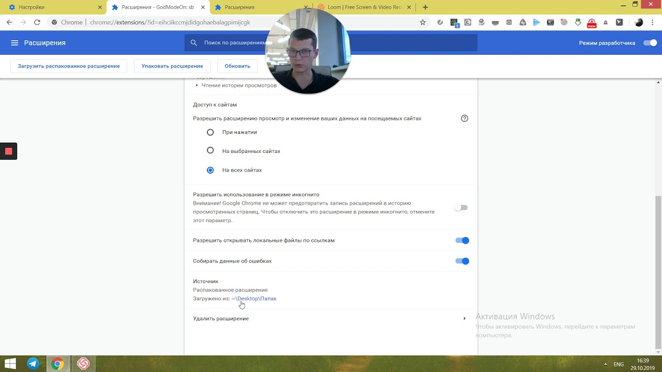The width and height of the screenshot is (662, 372).
Task: Open the Chrome profile avatar
Action: pos(639,22)
